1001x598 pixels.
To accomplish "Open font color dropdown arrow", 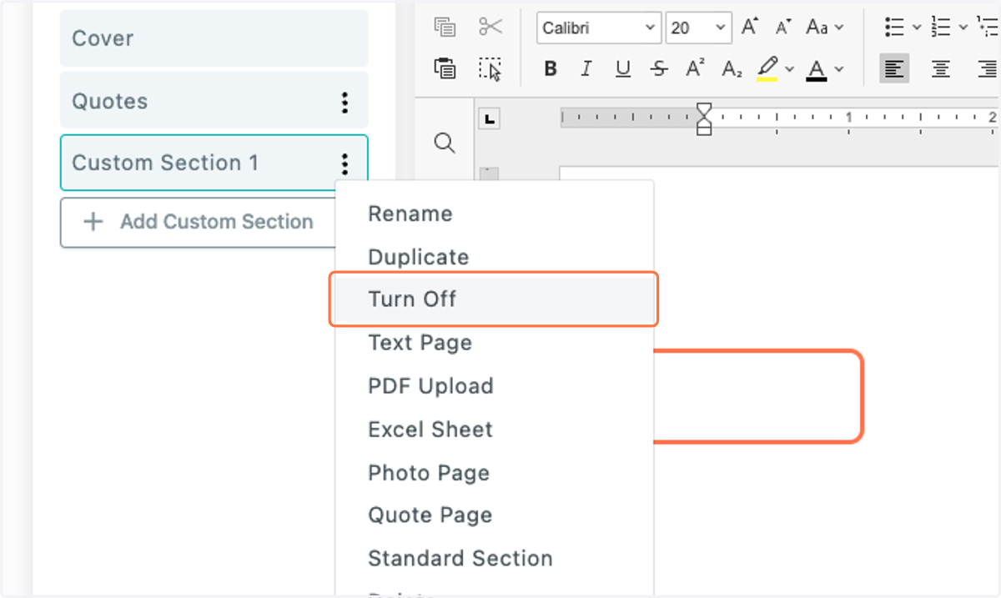I will (x=839, y=69).
